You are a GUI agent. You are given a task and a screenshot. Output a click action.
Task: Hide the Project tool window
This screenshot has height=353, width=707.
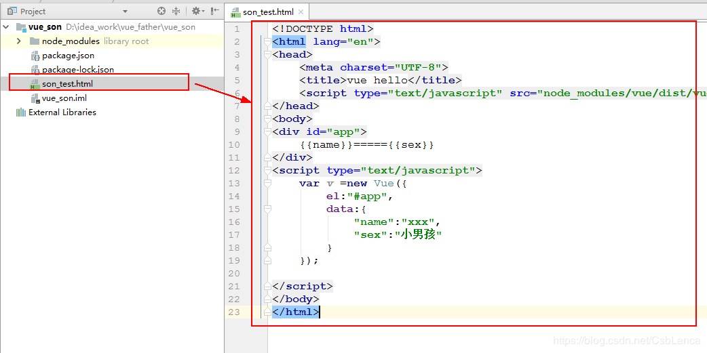pyautogui.click(x=215, y=11)
